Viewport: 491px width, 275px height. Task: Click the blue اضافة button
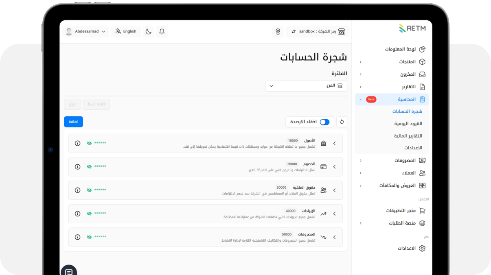[x=73, y=122]
